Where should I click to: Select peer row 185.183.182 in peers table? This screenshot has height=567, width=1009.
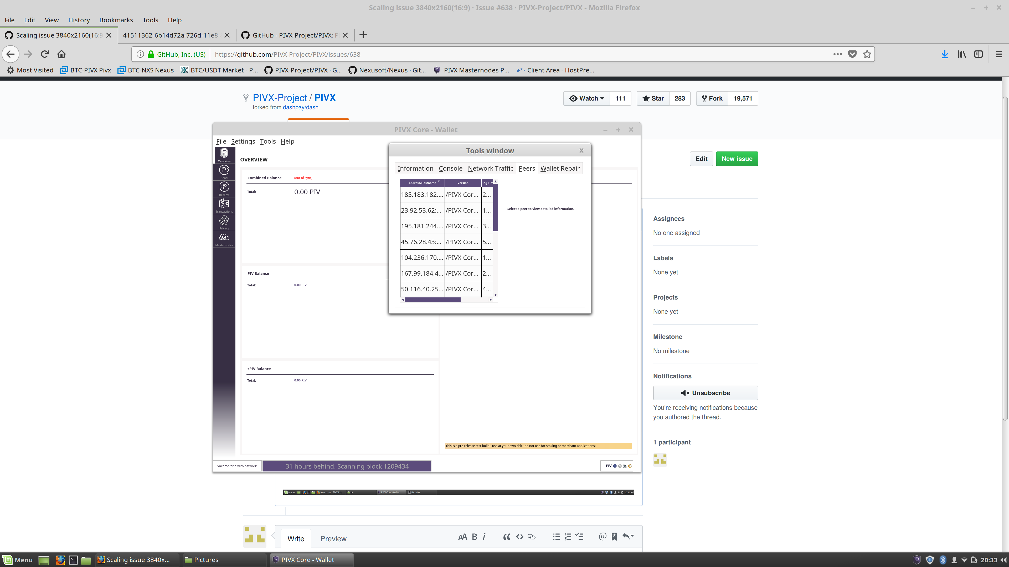coord(446,195)
